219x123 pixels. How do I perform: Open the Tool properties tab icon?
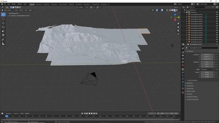click(x=183, y=48)
